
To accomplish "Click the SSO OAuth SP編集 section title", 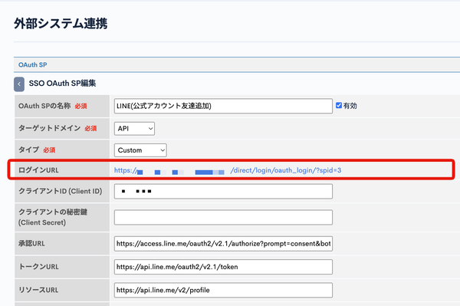I will click(x=62, y=84).
